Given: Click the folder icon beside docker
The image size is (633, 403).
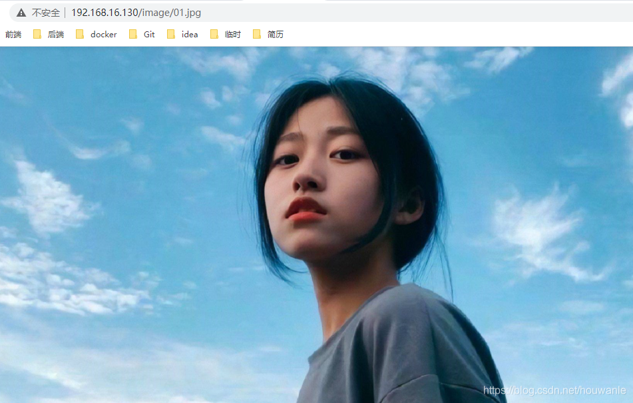Looking at the screenshot, I should click(x=80, y=35).
